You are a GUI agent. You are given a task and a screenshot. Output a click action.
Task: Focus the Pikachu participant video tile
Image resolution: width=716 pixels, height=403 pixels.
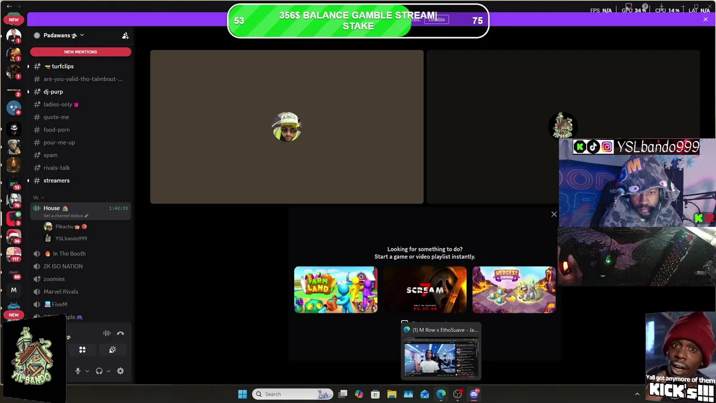(x=286, y=127)
